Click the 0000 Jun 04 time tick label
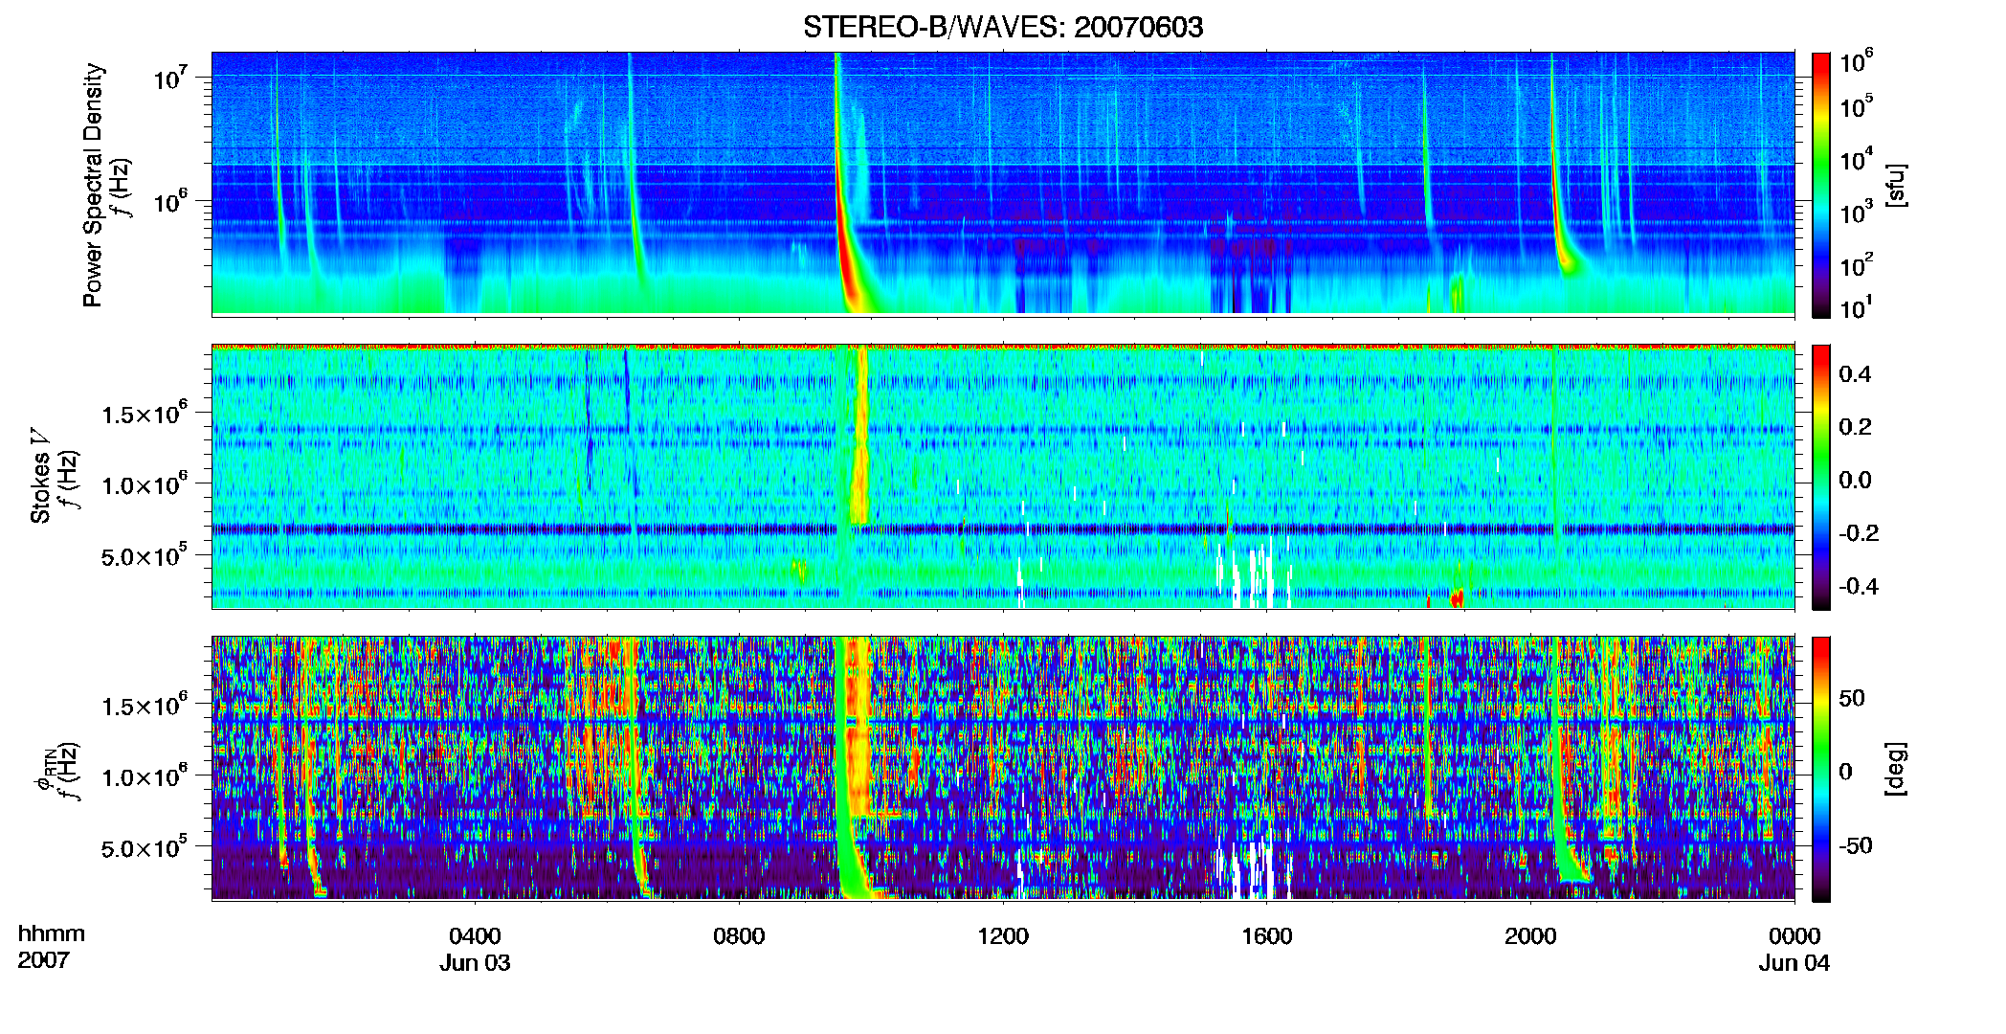This screenshot has height=1034, width=2006. [x=1794, y=950]
